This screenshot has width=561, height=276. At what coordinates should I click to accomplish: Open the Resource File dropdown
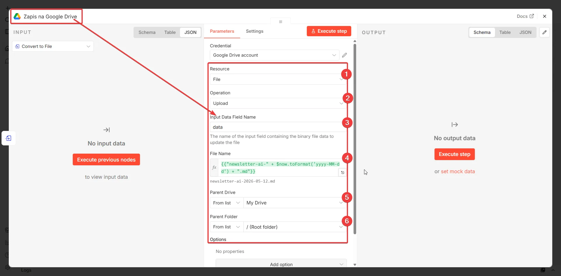click(278, 79)
